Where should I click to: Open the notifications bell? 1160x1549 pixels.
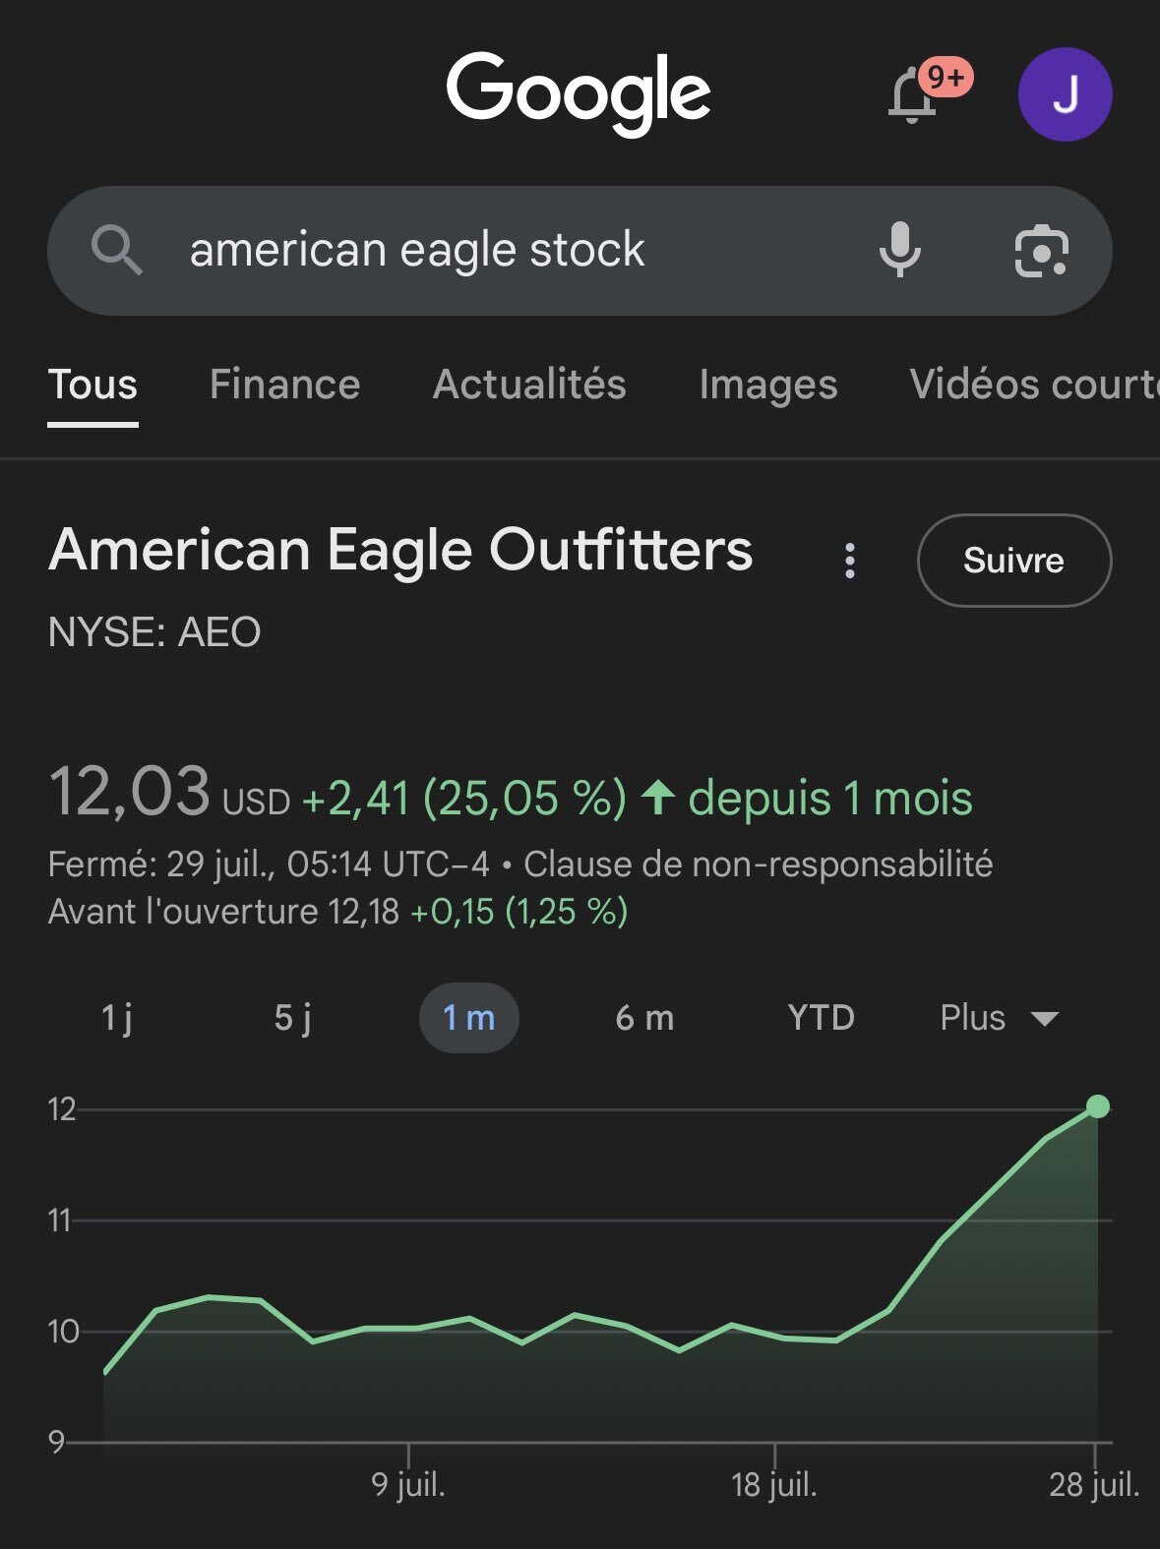click(x=914, y=95)
